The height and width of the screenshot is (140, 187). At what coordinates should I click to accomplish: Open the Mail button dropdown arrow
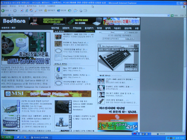coord(77,10)
